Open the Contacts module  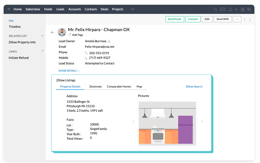click(91, 9)
